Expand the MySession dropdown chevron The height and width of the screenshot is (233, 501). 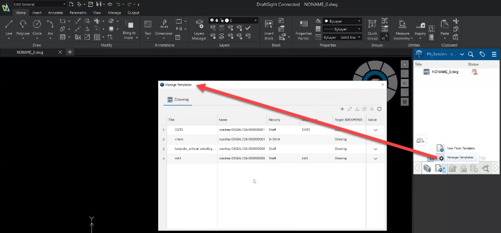coord(462,54)
